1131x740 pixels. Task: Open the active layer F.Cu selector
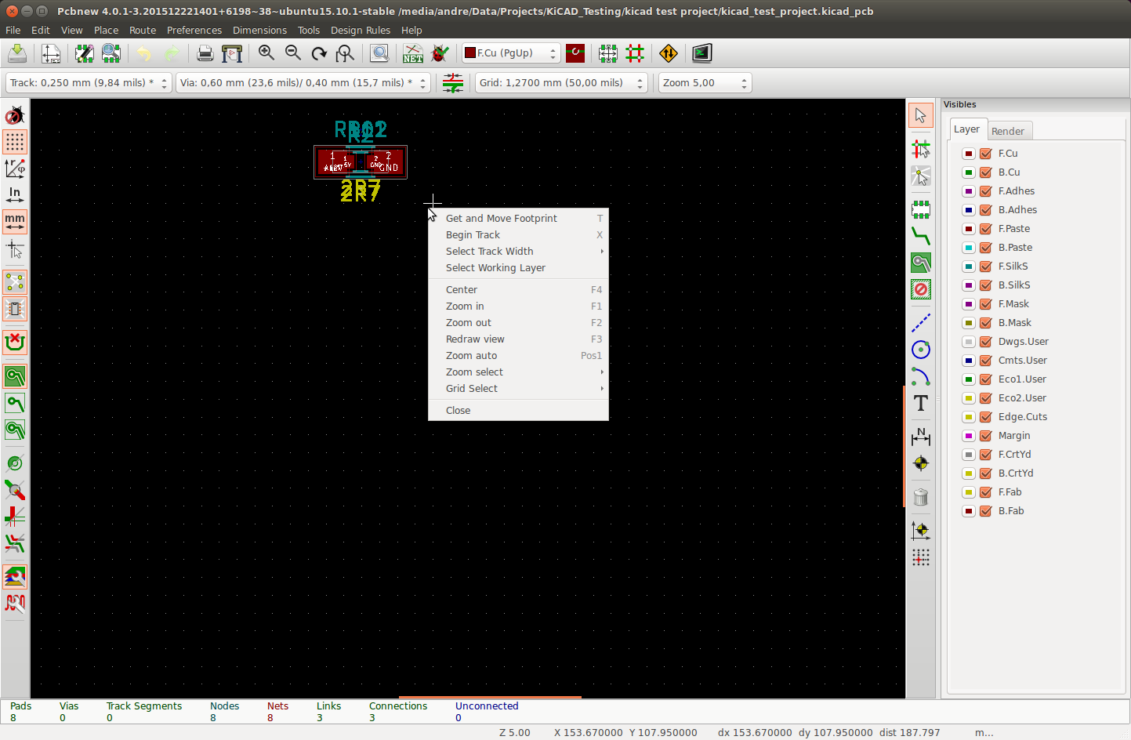(510, 53)
